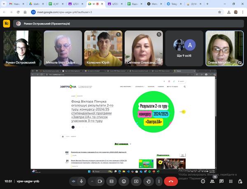Turn on closed captions
Screen dimensions: 247x189
[x=111, y=181]
